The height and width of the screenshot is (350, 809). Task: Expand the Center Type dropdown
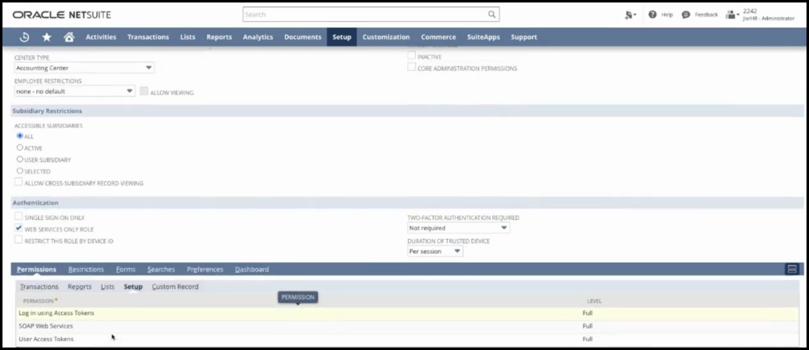[x=148, y=68]
